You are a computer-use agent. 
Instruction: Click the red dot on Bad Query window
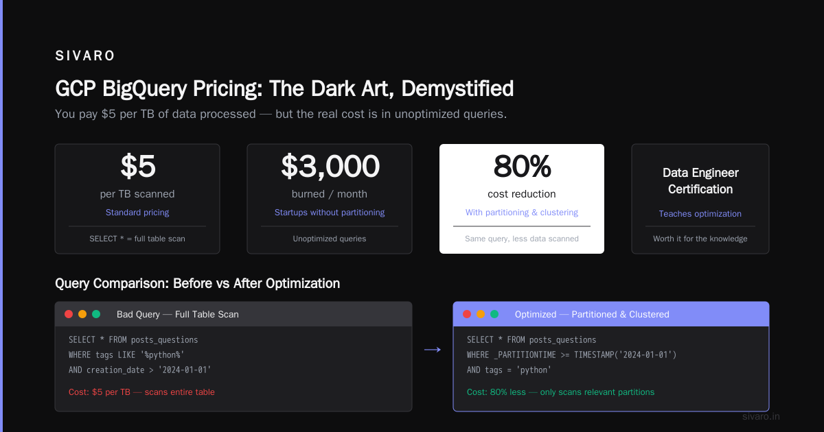point(69,314)
